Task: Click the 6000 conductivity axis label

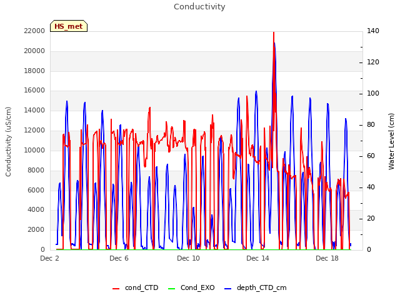Action: [36, 190]
